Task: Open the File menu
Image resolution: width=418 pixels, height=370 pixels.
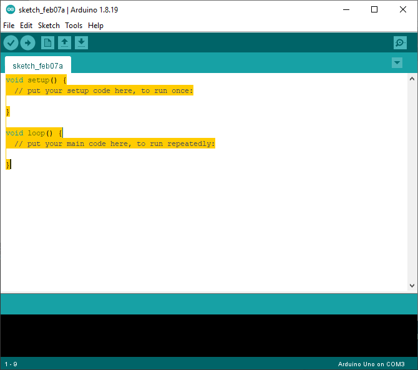Action: tap(9, 26)
